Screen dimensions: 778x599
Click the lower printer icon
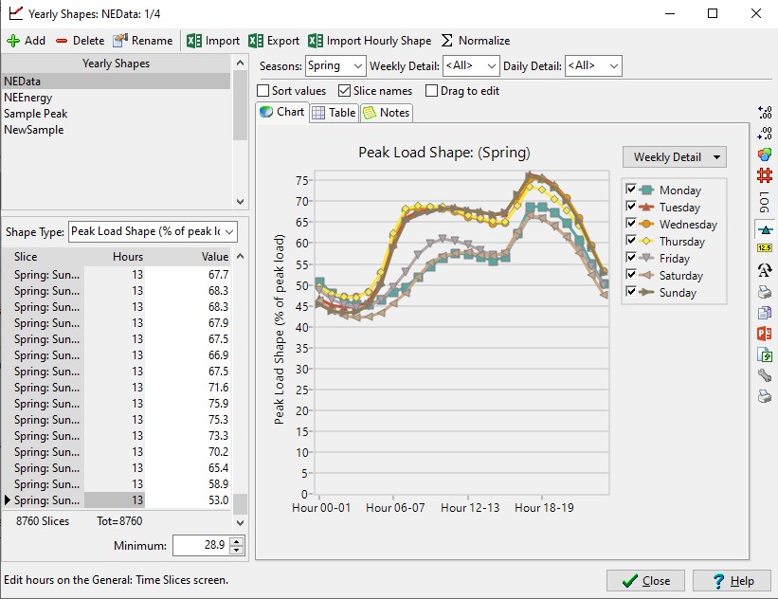tap(765, 396)
